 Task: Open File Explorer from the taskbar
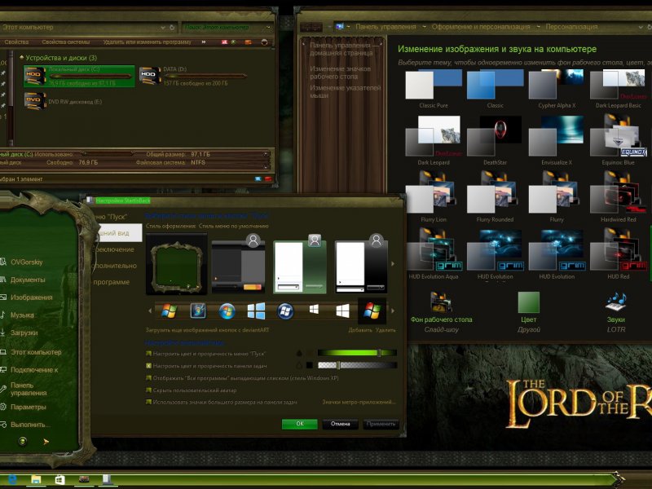pos(36,479)
